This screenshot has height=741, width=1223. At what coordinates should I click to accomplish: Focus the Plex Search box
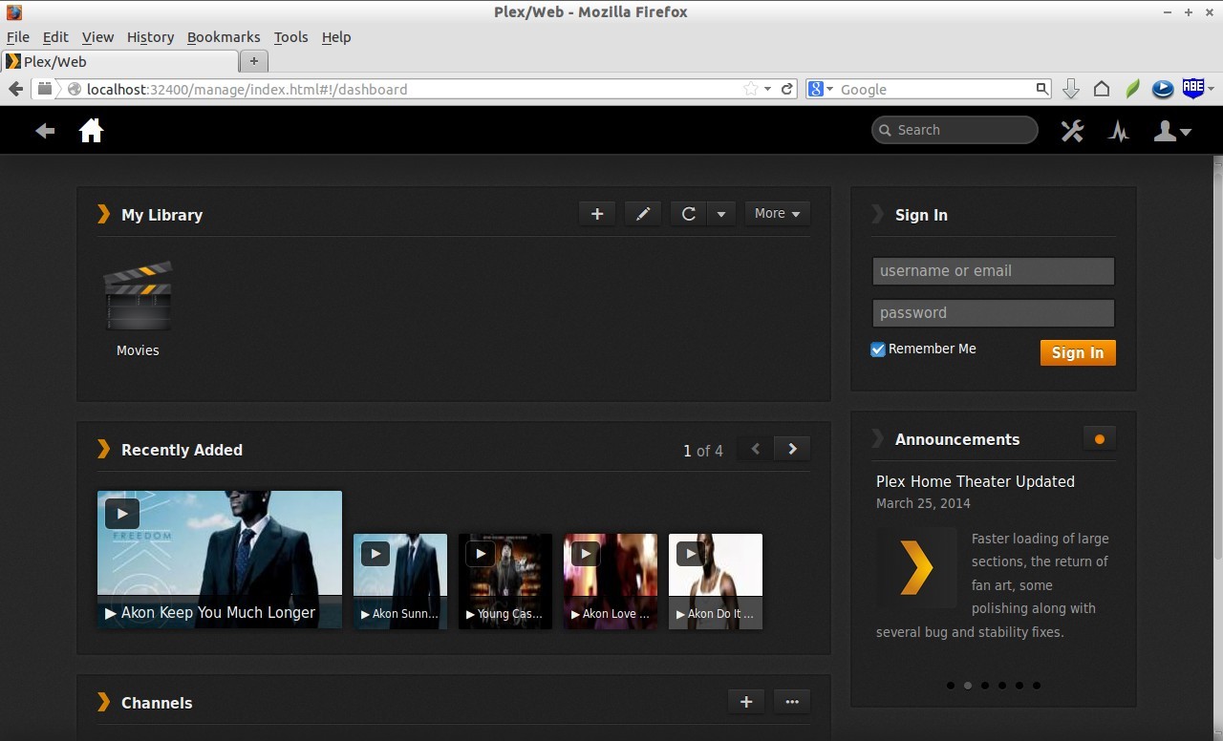(955, 130)
